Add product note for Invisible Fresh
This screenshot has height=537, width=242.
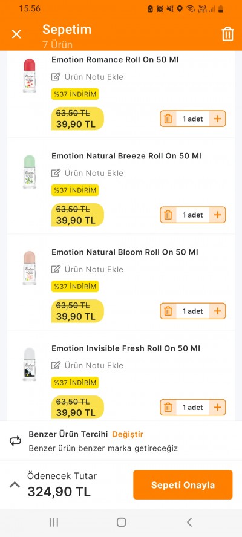tap(87, 365)
